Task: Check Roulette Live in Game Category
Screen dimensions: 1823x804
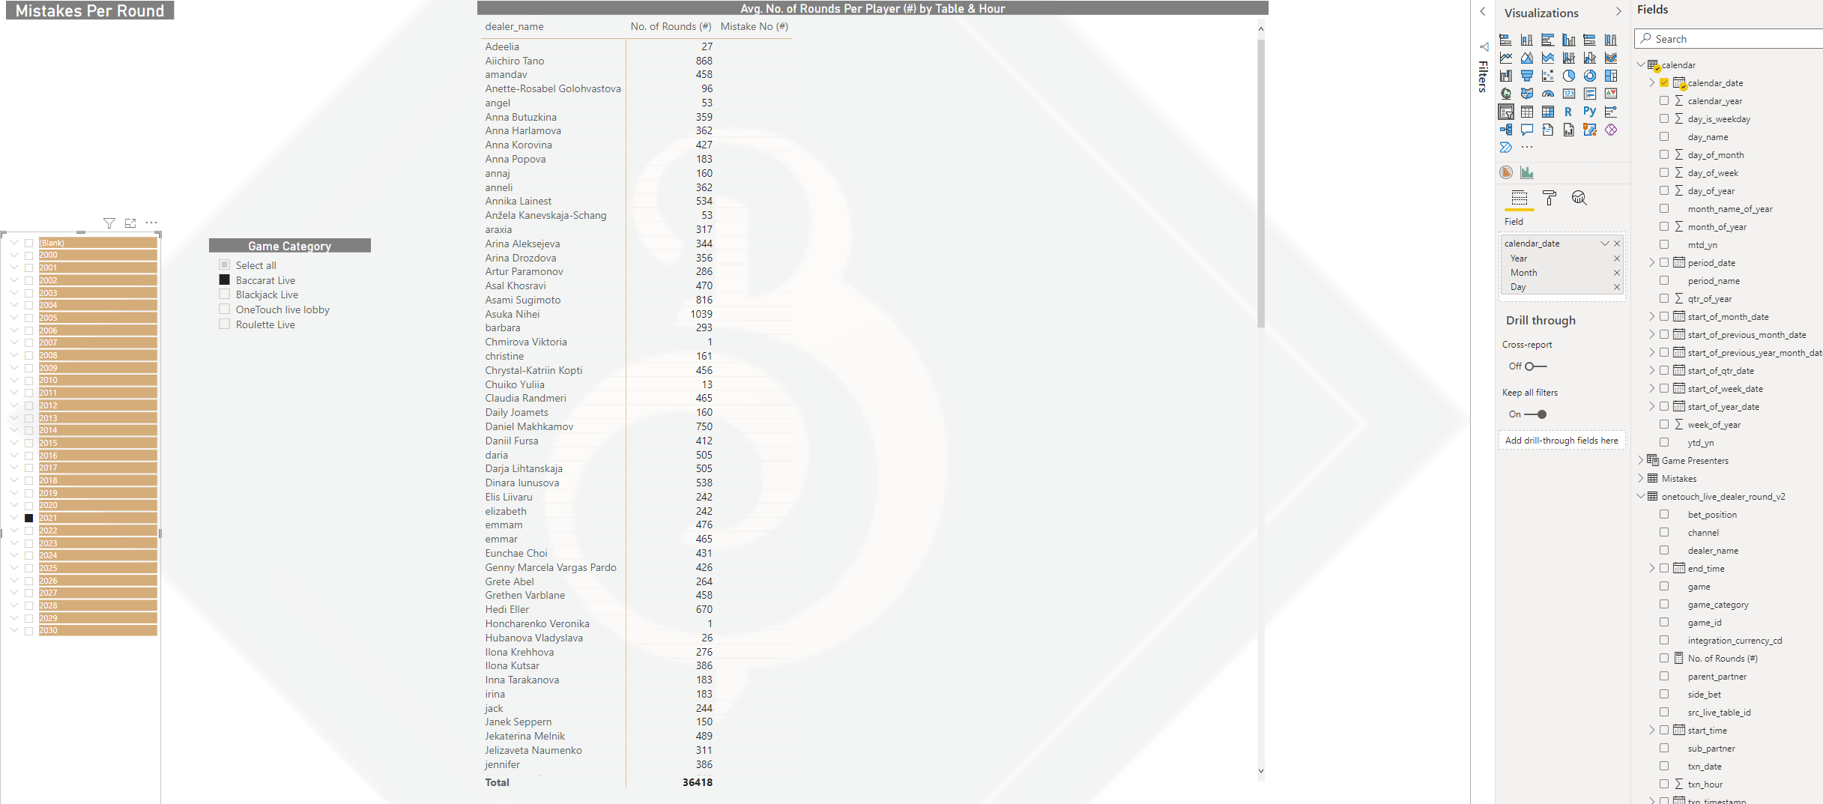Action: pos(224,324)
